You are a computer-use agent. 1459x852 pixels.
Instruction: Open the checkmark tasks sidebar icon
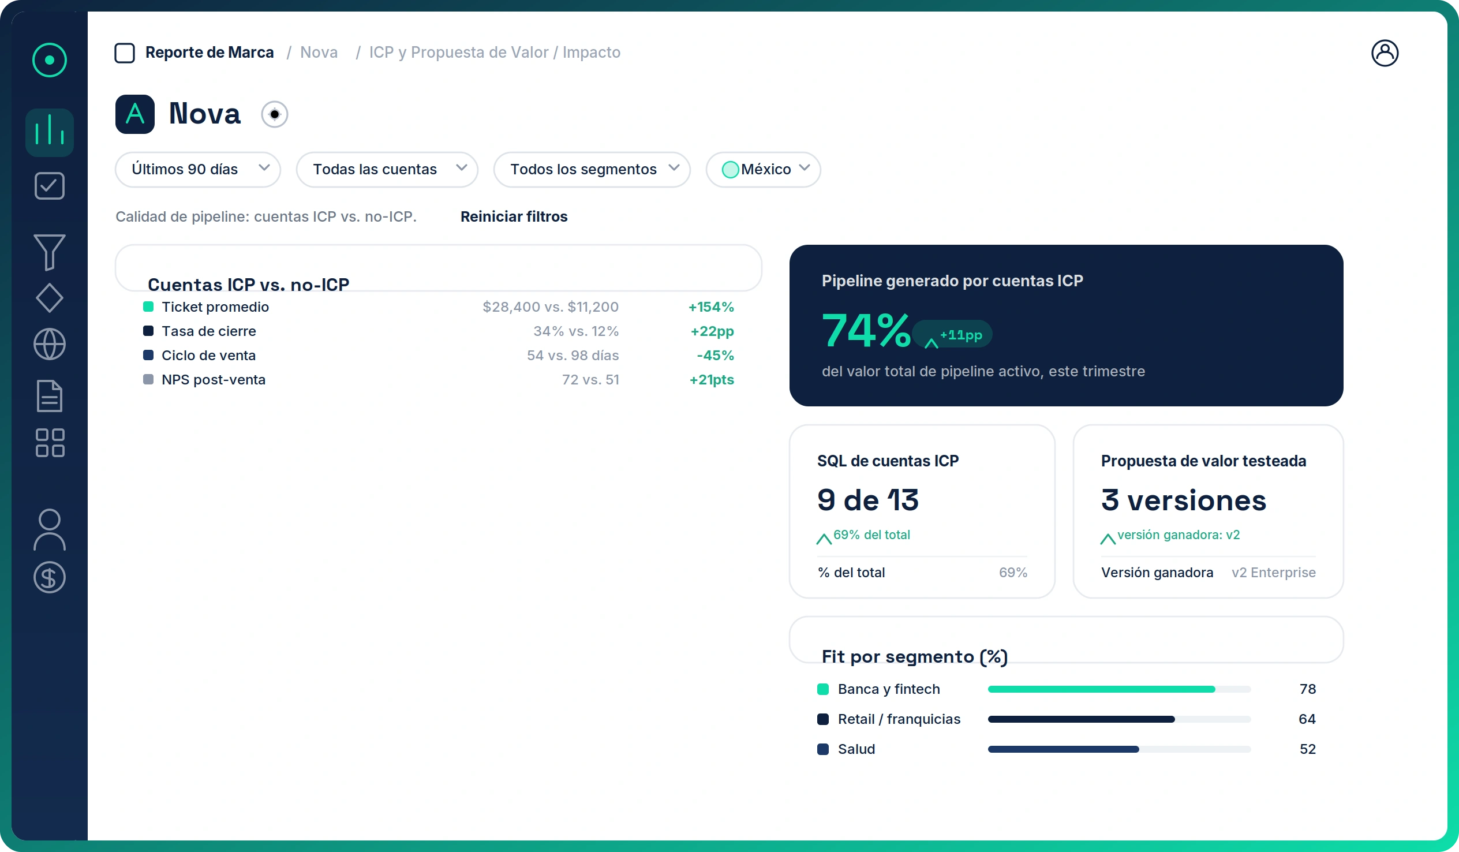pyautogui.click(x=49, y=185)
